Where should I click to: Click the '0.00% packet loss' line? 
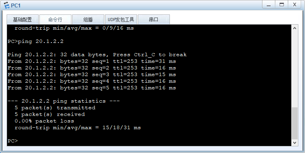(45, 121)
